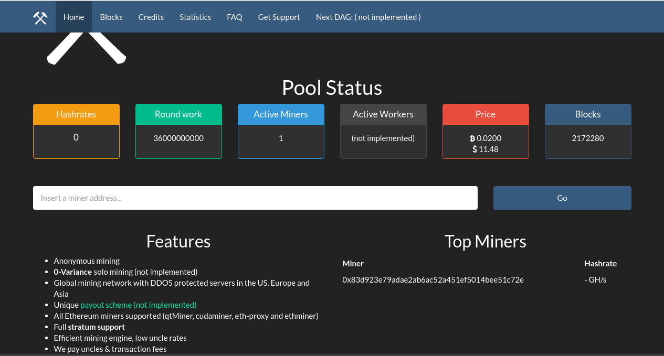This screenshot has width=664, height=356.
Task: Click the Hashrate column header
Action: 600,263
